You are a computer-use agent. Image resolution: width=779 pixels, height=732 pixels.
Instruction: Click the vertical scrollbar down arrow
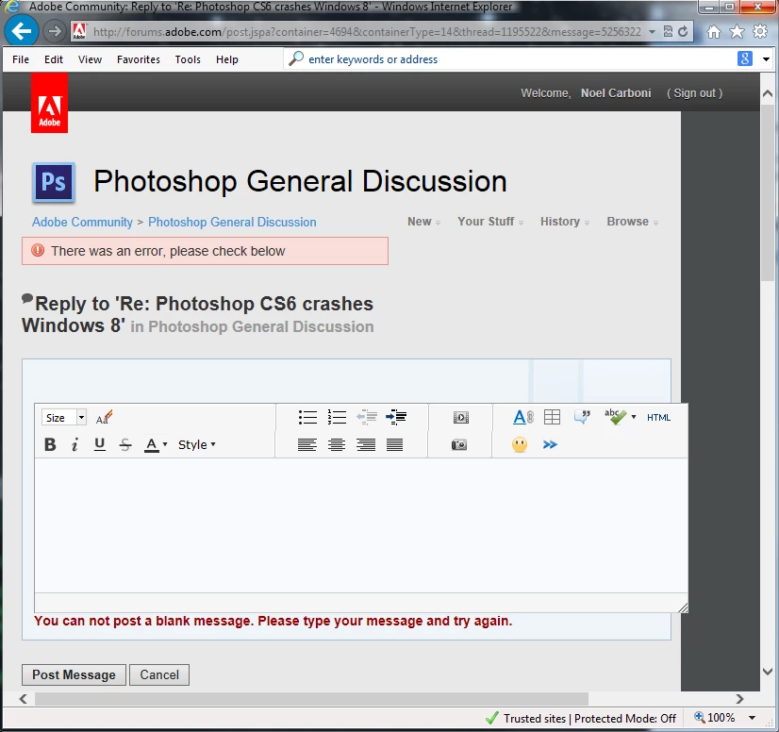coord(768,672)
